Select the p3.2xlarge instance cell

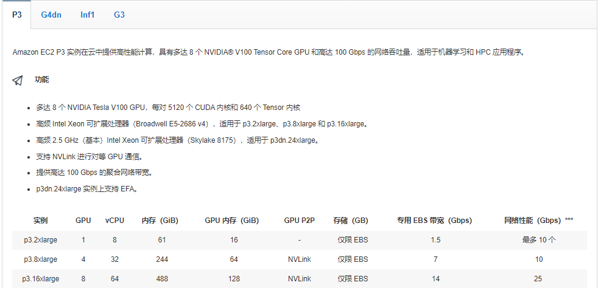[40, 240]
